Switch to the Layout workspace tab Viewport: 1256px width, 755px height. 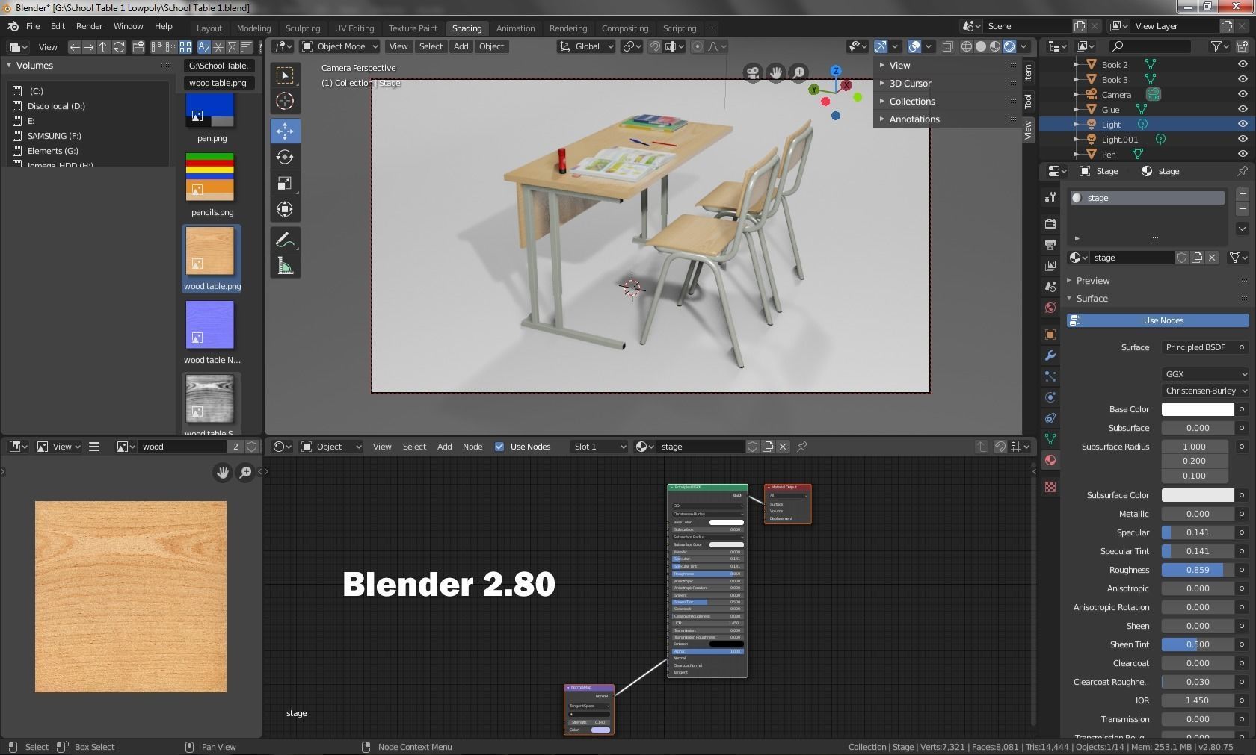click(x=209, y=28)
